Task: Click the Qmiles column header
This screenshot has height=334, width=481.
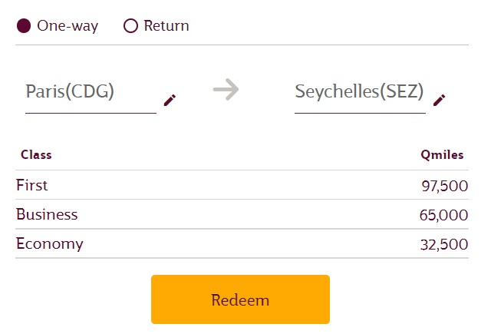Action: pos(442,154)
